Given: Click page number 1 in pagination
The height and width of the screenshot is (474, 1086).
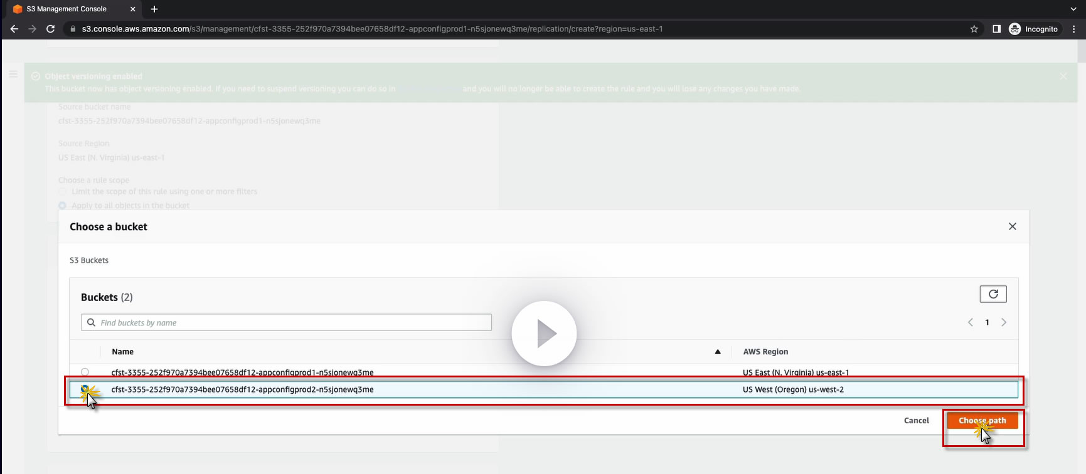Looking at the screenshot, I should (987, 322).
